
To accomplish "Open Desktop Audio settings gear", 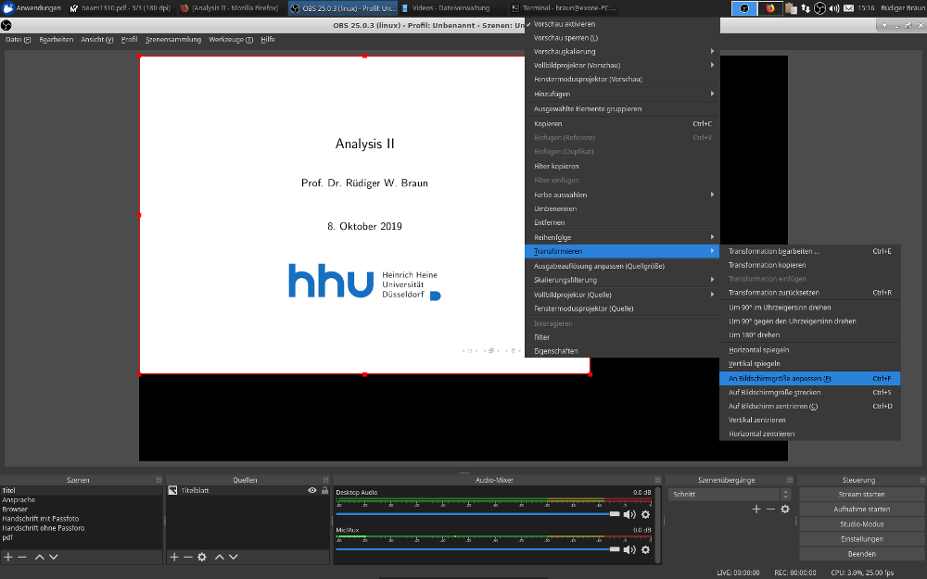I will pos(645,514).
